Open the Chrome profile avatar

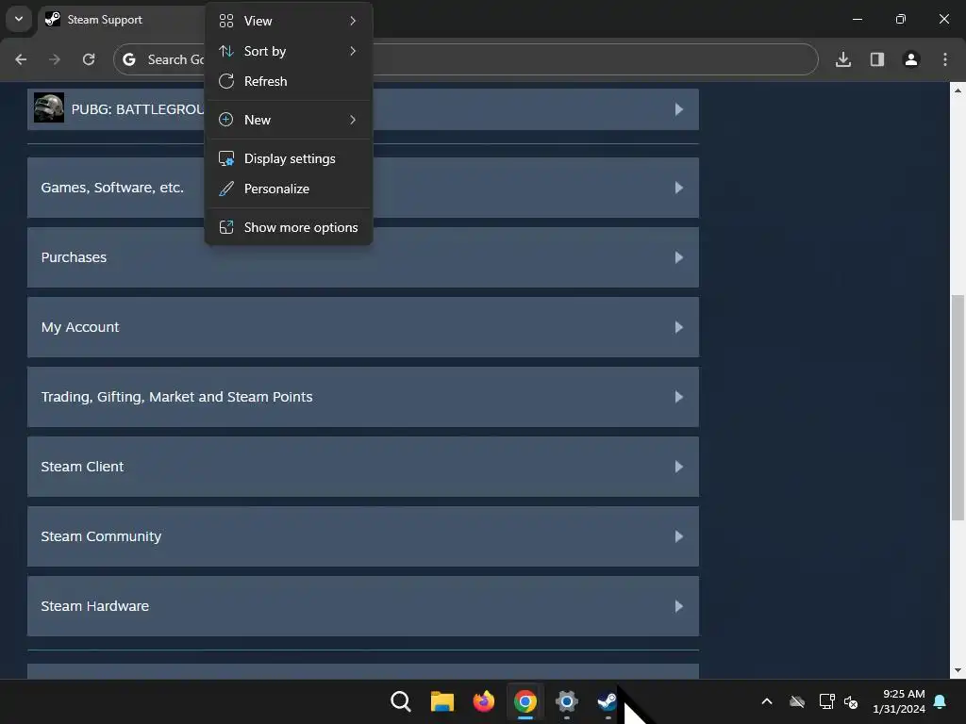911,59
